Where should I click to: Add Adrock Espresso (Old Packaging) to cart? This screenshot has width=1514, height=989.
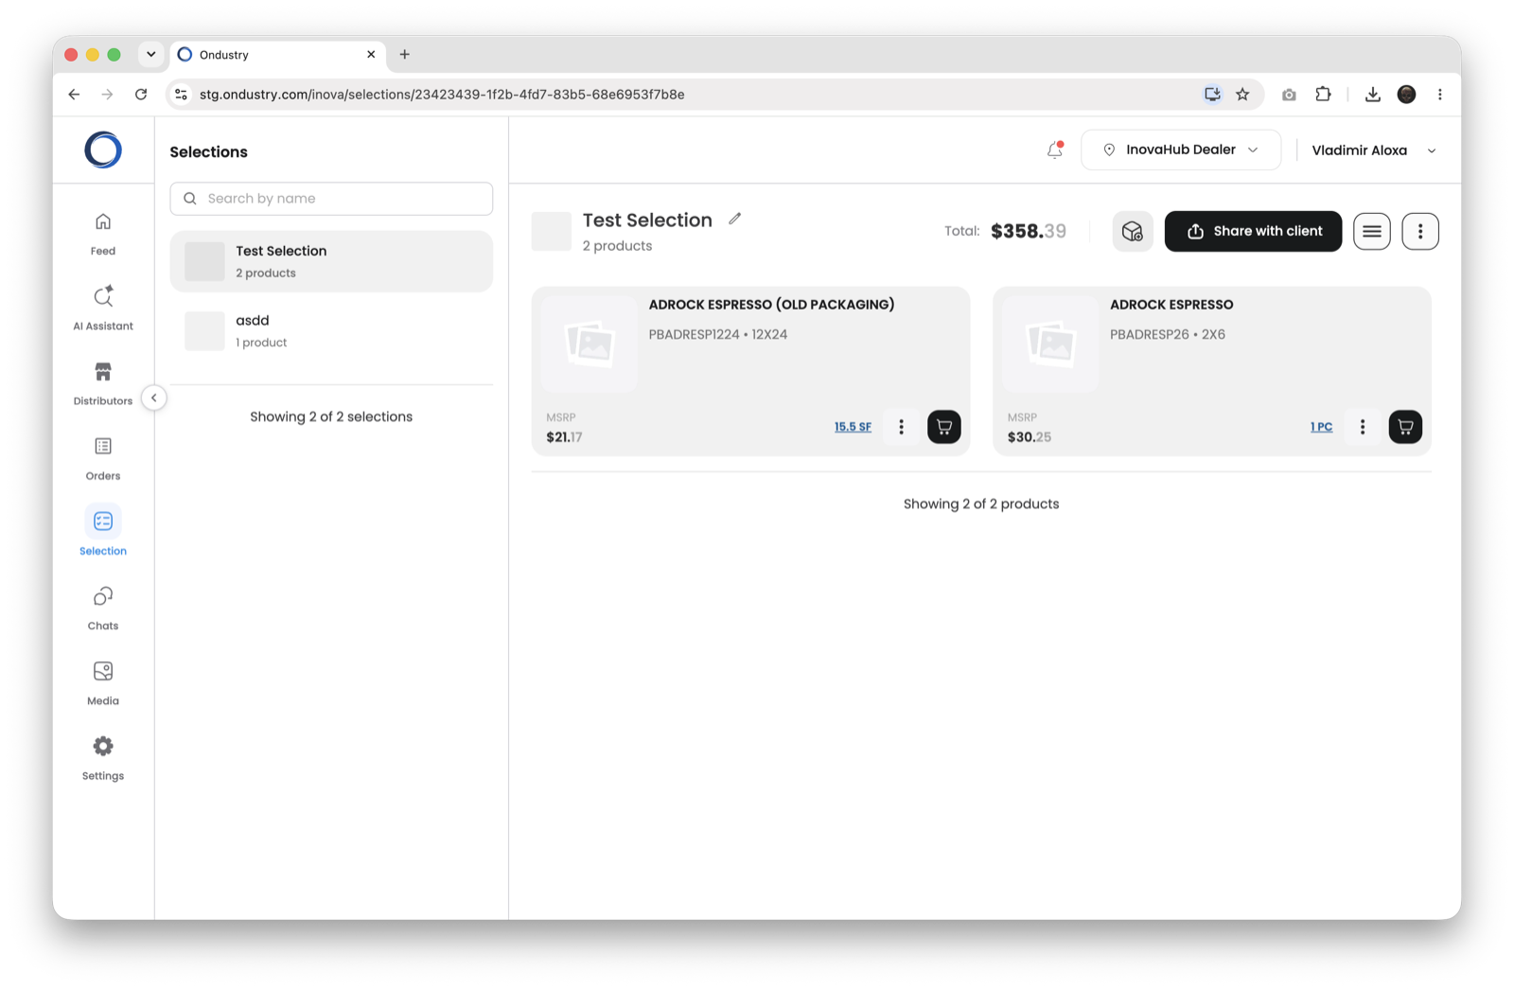coord(944,427)
